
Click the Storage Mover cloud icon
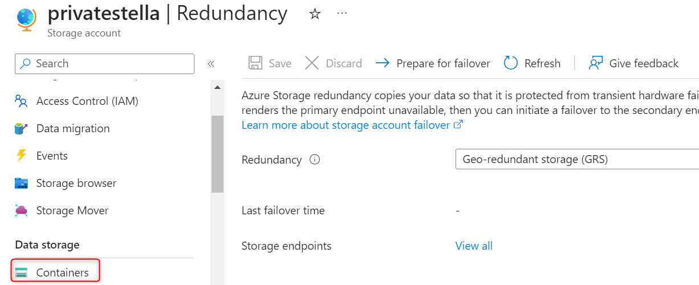click(x=21, y=210)
